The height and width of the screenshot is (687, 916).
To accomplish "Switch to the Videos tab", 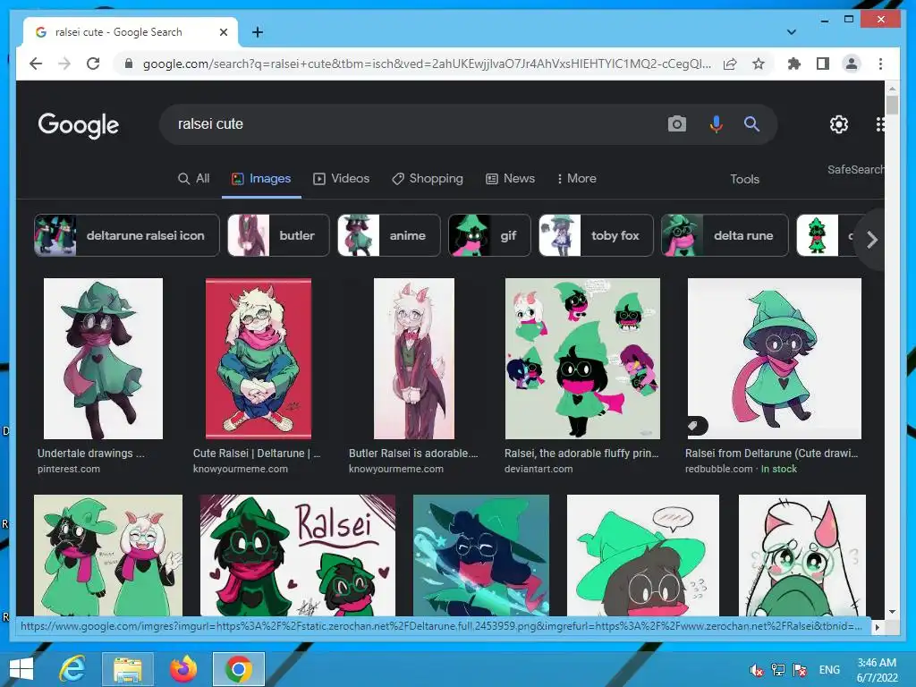I will pyautogui.click(x=342, y=178).
